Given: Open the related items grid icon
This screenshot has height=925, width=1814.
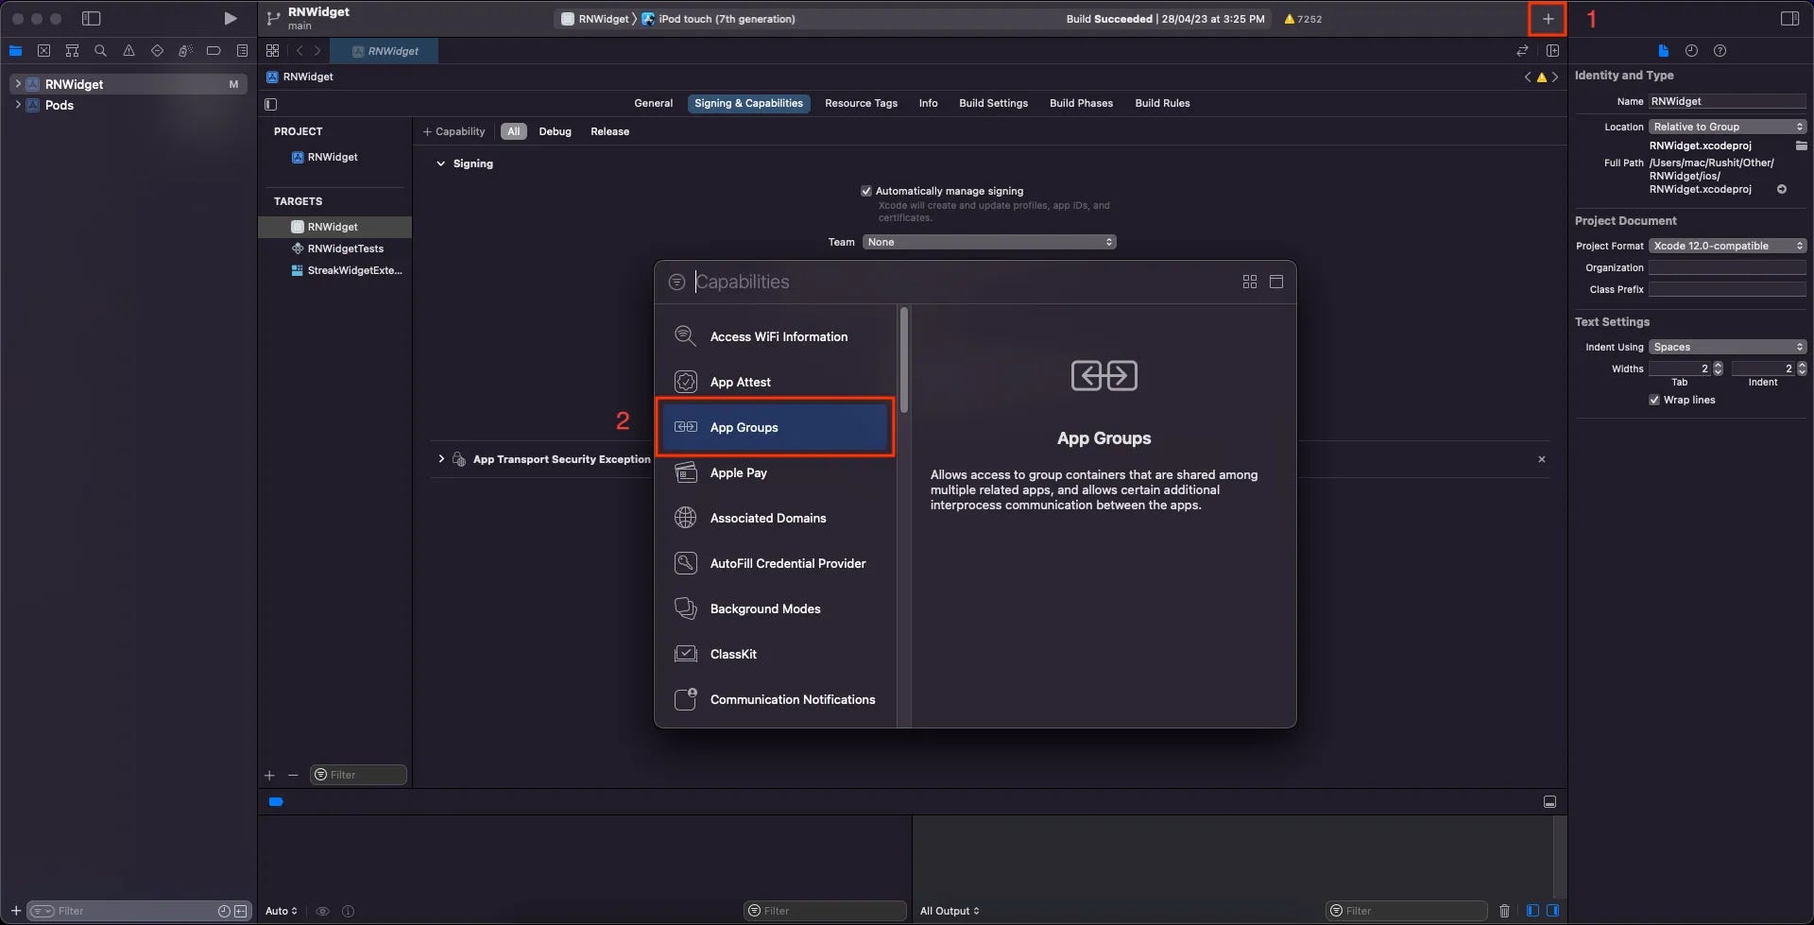Looking at the screenshot, I should [273, 51].
